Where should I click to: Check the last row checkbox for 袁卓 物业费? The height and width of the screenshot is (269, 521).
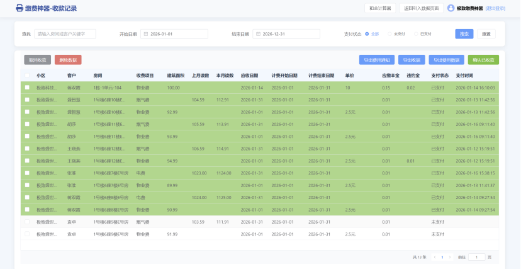pyautogui.click(x=27, y=234)
